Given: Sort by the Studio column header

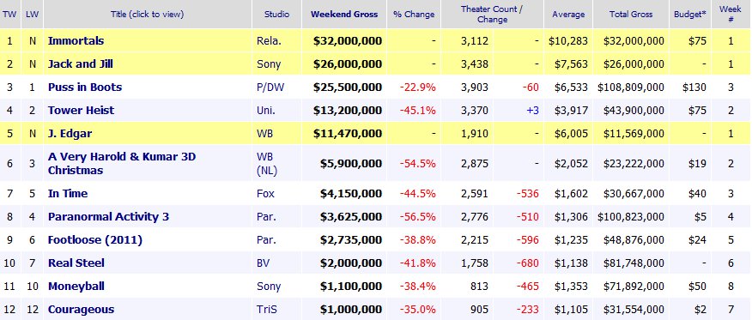Looking at the screenshot, I should [276, 15].
